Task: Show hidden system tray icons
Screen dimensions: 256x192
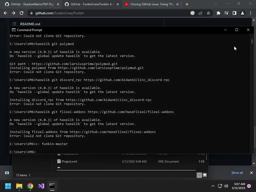Action: coord(213,186)
